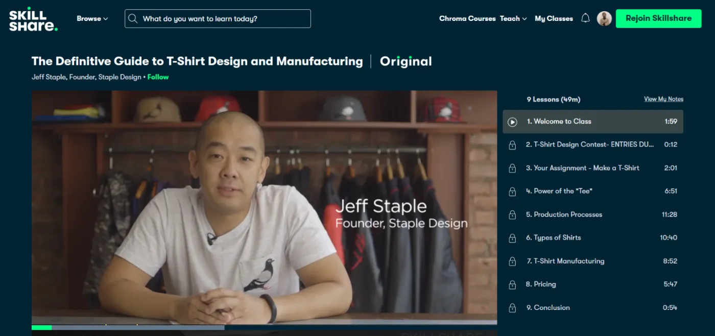Expand the Browse dropdown menu
The height and width of the screenshot is (336, 715).
[92, 18]
